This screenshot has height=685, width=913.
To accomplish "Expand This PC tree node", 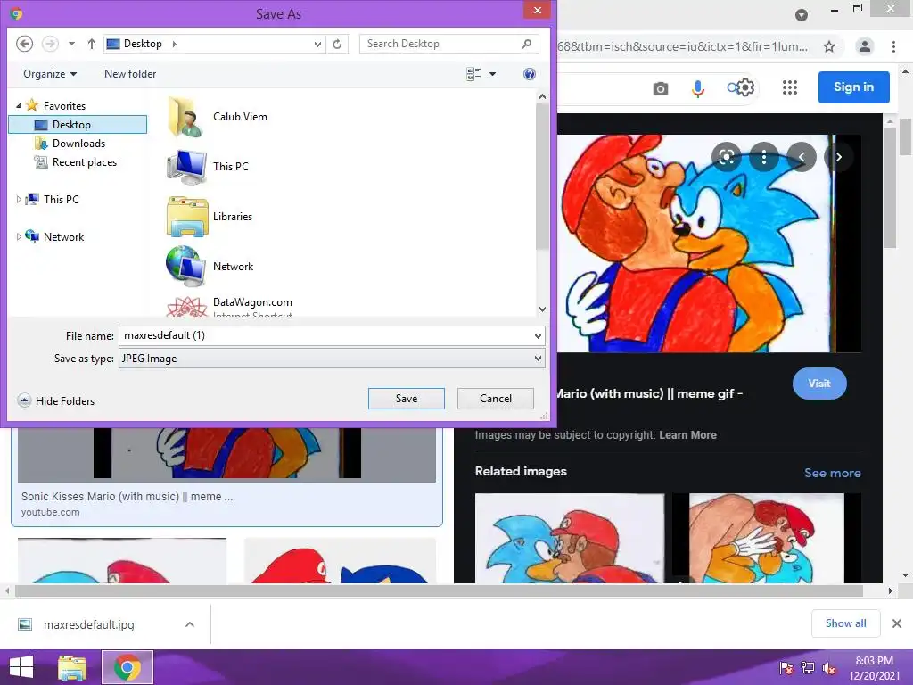I will click(19, 199).
